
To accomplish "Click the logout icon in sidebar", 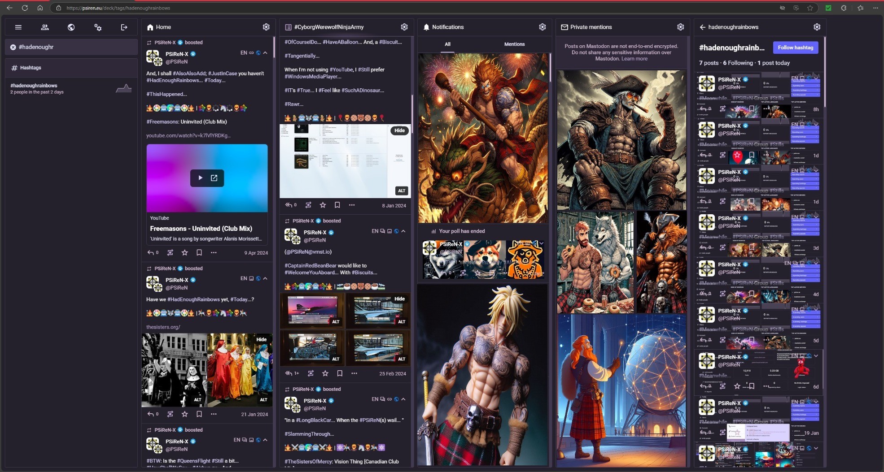I will [124, 27].
